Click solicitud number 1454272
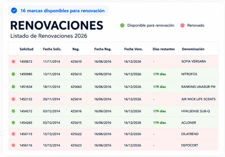The image size is (225, 157). (26, 111)
